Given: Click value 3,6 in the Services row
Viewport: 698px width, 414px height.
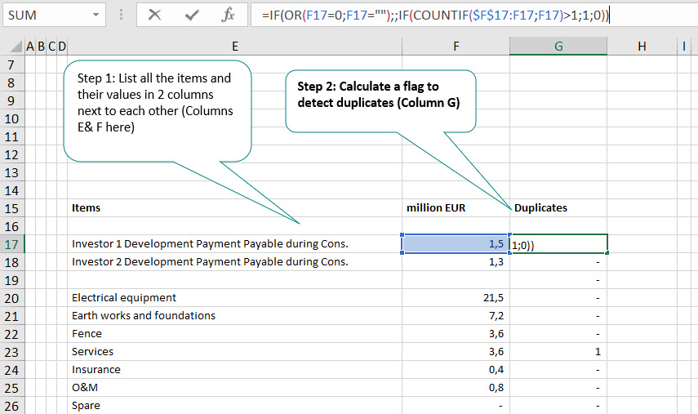Looking at the screenshot, I should coord(456,352).
